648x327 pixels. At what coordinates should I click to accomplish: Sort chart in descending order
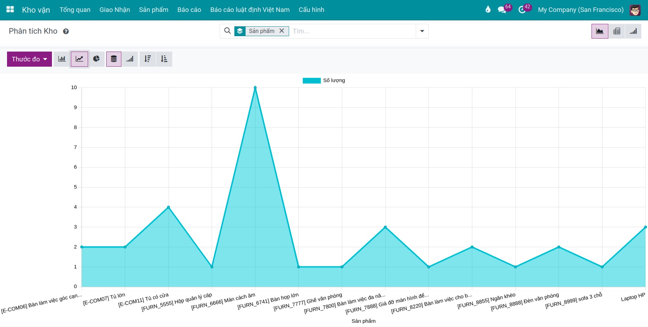coord(148,59)
